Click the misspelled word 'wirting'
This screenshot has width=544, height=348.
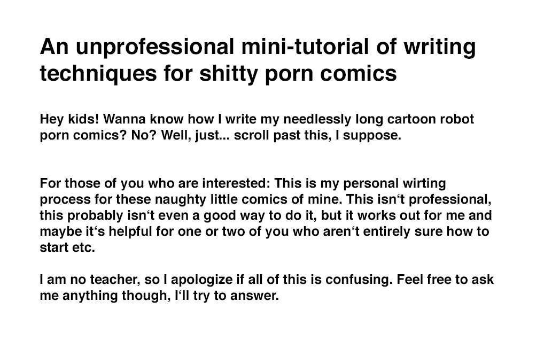pyautogui.click(x=424, y=183)
